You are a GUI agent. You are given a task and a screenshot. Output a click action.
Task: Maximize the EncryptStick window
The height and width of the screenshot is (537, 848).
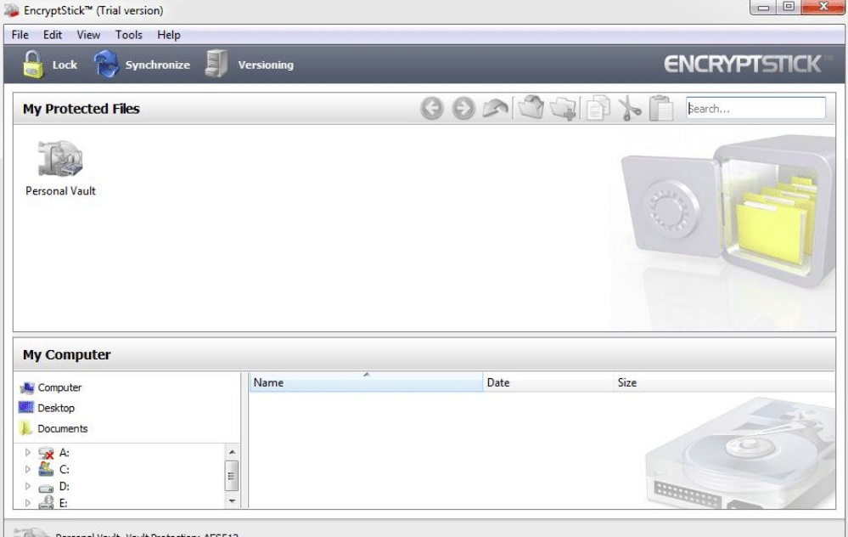(788, 8)
